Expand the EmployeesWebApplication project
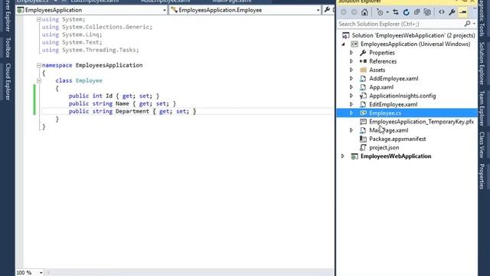Screen dimensions: 490x276 [x=343, y=156]
